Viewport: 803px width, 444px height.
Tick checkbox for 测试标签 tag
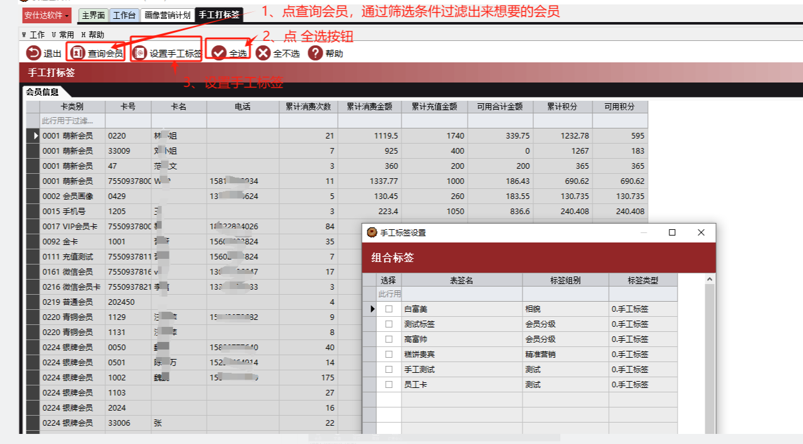tap(389, 324)
